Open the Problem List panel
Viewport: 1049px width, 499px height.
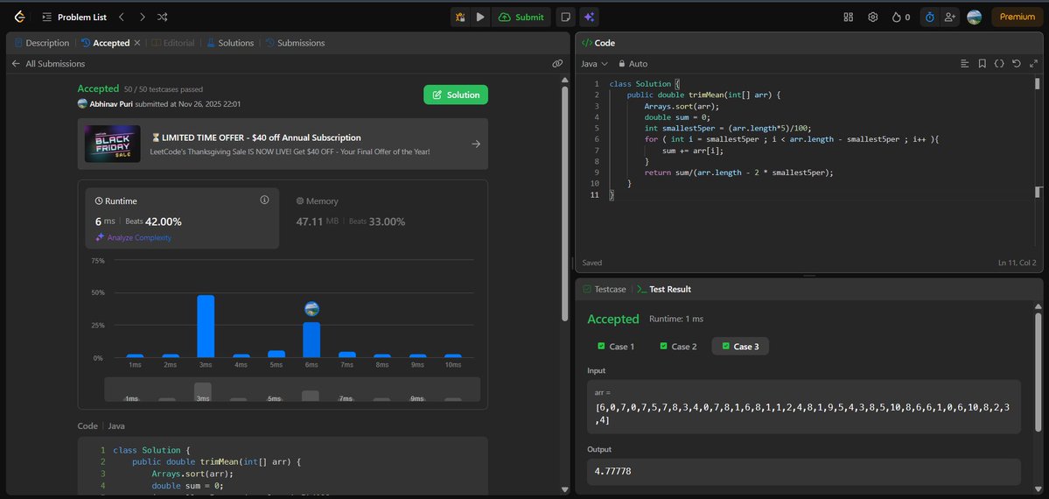[73, 17]
